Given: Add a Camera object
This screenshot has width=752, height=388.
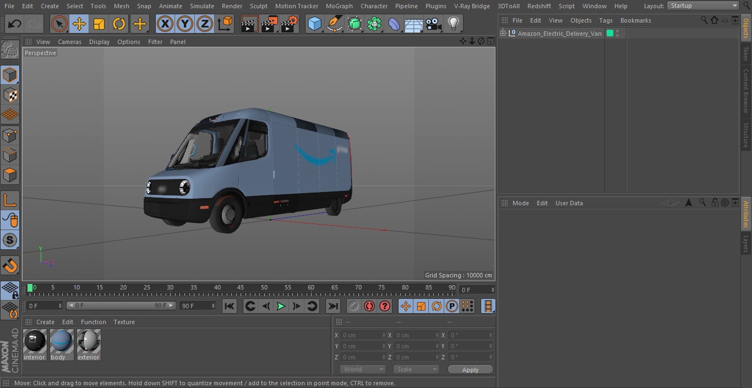Looking at the screenshot, I should click(434, 24).
